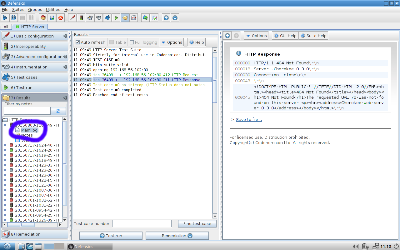The height and width of the screenshot is (250, 400).
Task: Click the Test case number input field
Action: [142, 223]
